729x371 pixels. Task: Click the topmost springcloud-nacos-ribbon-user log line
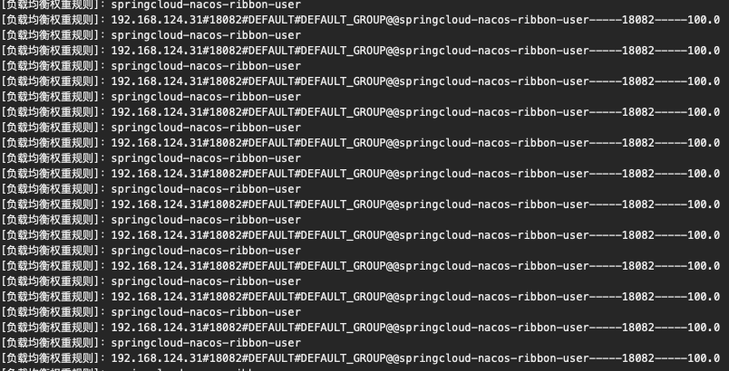[151, 5]
